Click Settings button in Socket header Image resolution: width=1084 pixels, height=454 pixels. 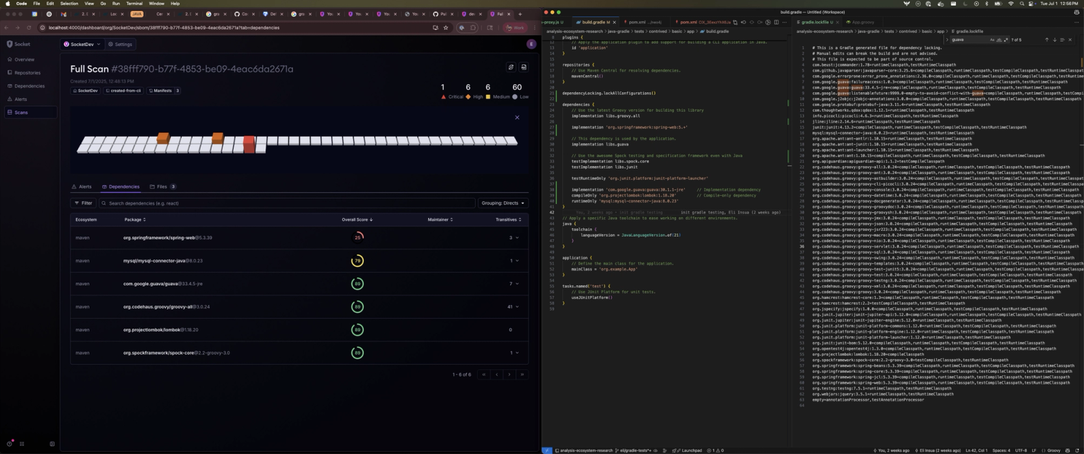pyautogui.click(x=121, y=44)
